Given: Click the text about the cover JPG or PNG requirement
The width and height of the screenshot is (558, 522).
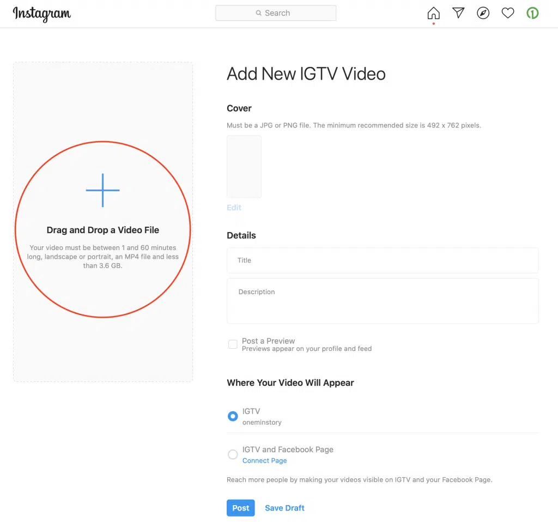Looking at the screenshot, I should coord(354,125).
